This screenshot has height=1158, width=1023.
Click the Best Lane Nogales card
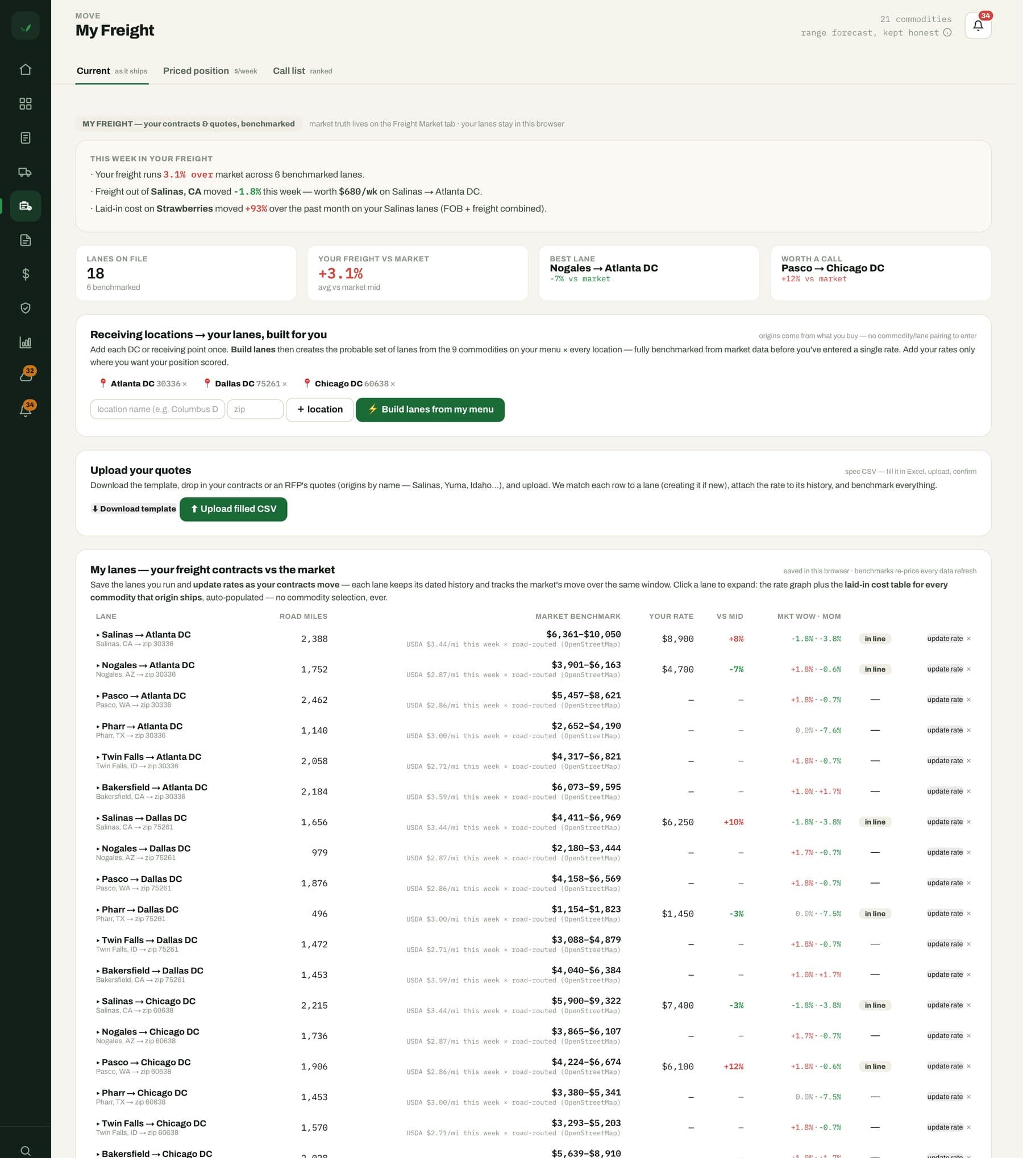tap(649, 273)
